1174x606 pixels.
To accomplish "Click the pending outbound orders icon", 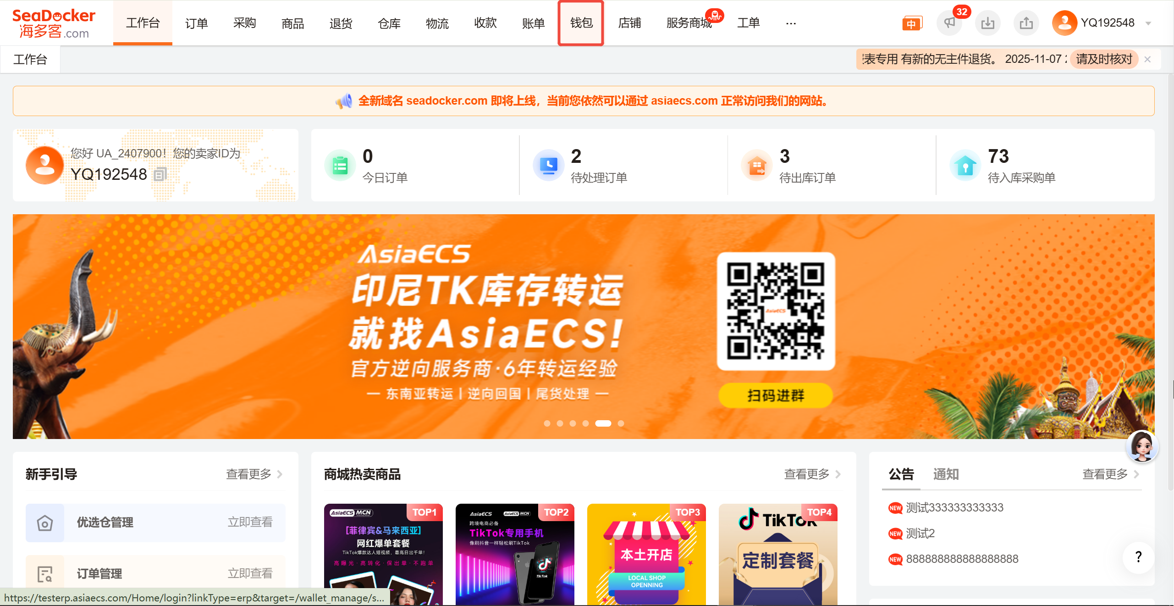I will [x=757, y=166].
